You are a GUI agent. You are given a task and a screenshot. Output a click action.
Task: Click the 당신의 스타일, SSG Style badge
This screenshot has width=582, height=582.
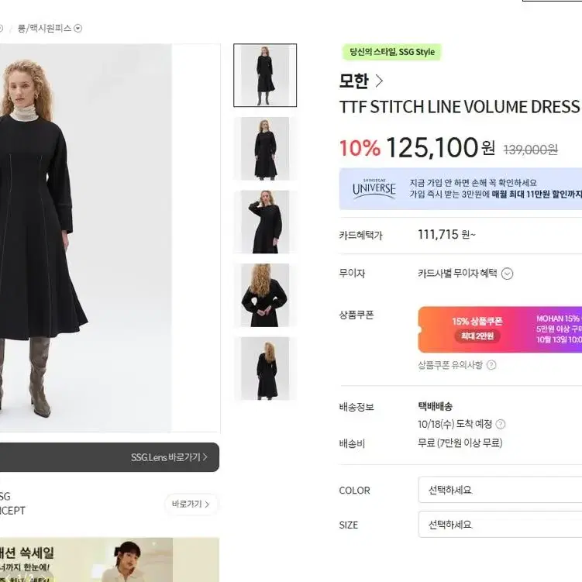[392, 52]
